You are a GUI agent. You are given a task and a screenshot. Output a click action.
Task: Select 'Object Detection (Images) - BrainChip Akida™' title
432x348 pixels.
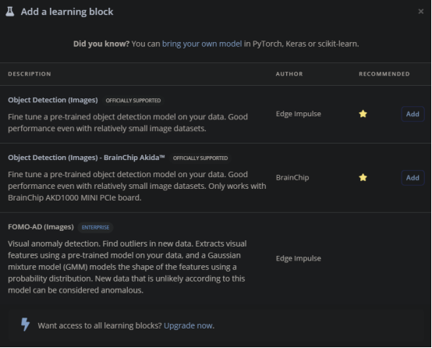pos(87,158)
